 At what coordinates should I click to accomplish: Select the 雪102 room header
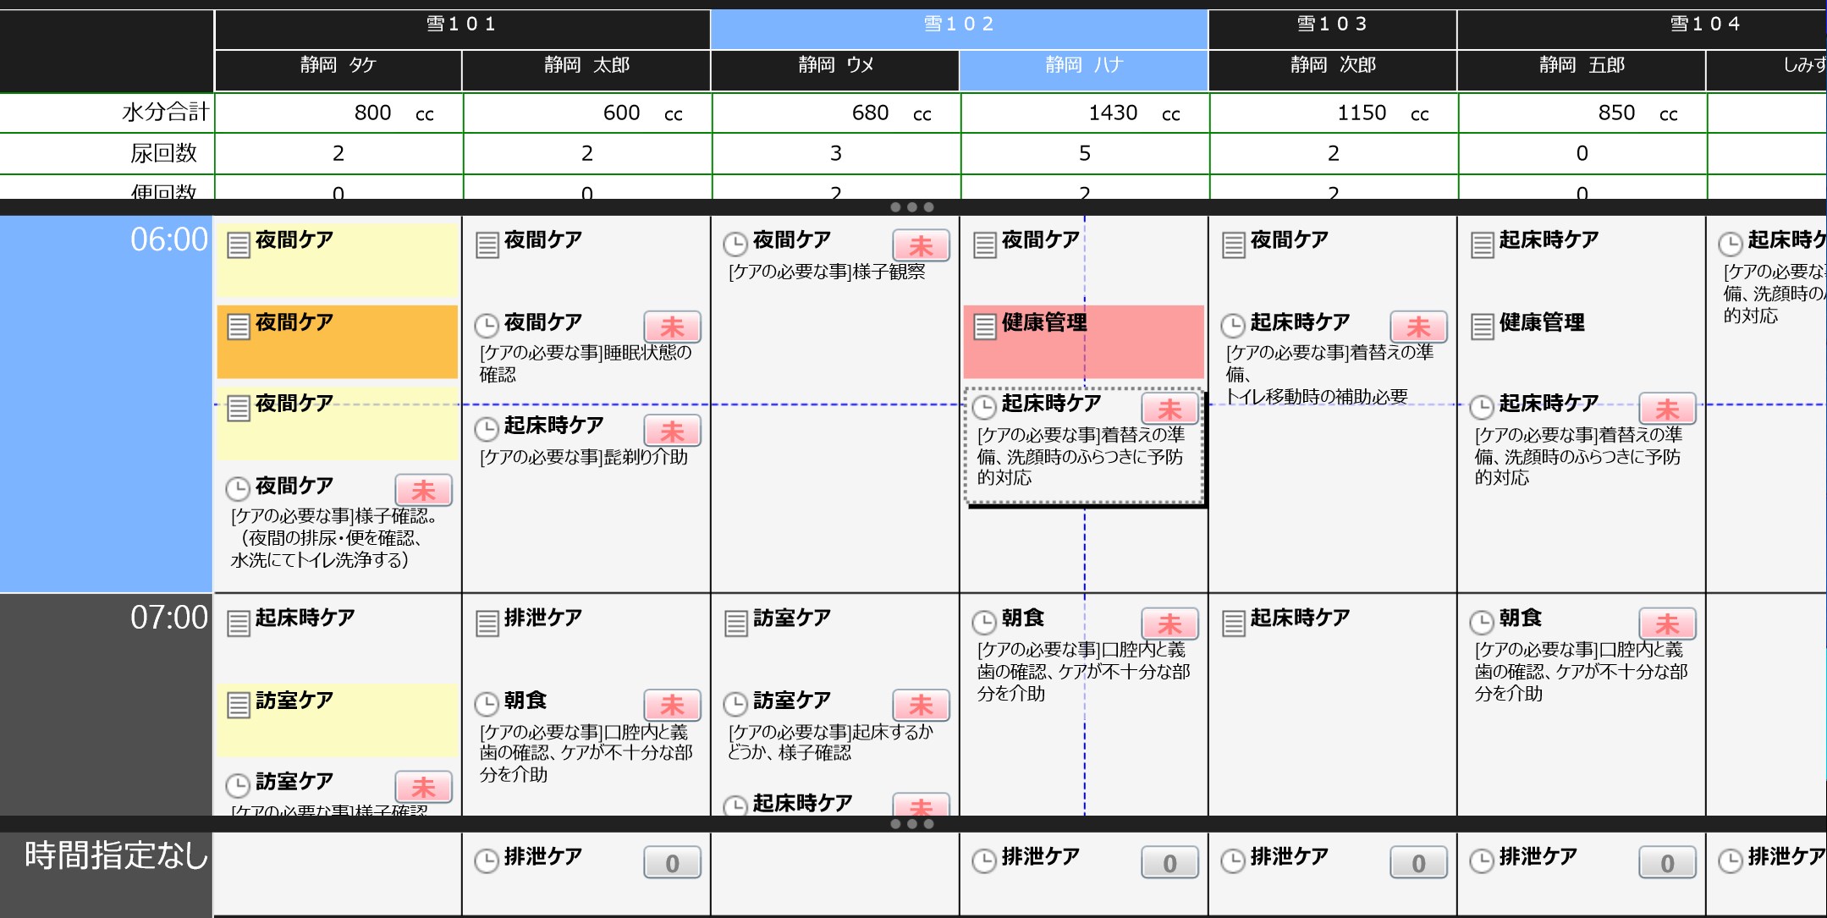coord(959,25)
